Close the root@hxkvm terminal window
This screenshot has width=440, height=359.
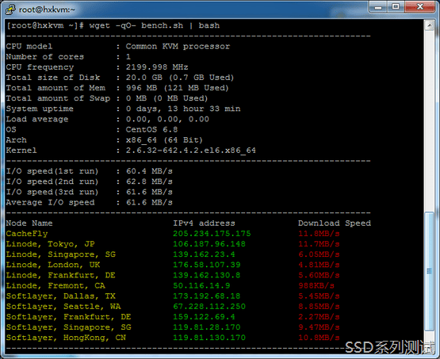(x=420, y=6)
